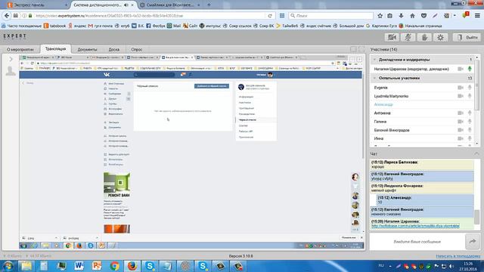The image size is (484, 272).
Task: Open the Фесбук bookmark
Action: tap(157, 26)
